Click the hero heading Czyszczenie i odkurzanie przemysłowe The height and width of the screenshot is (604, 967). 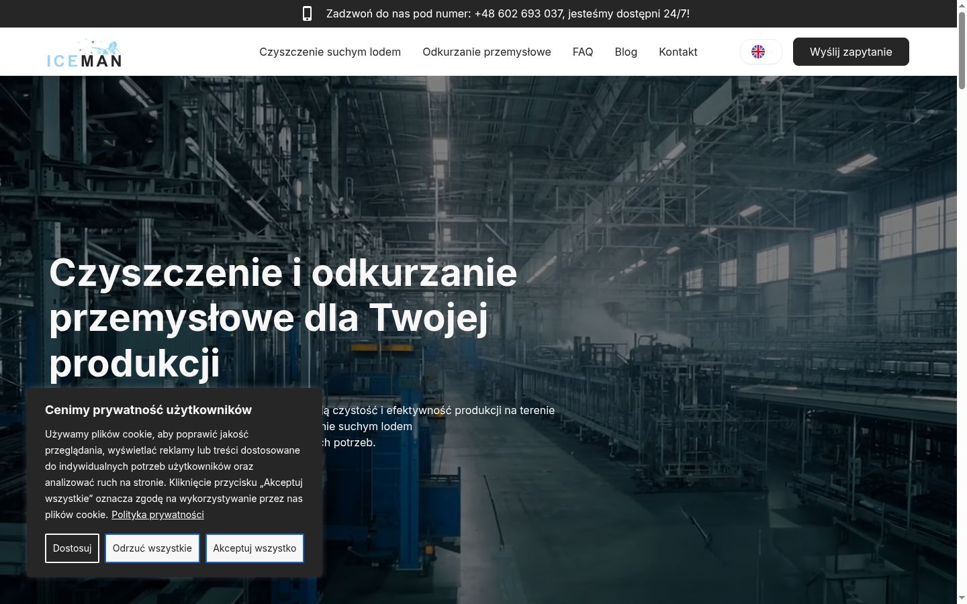coord(283,317)
